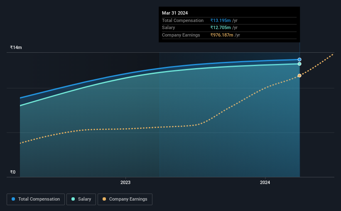341x211 pixels.
Task: Toggle the Company Earnings legend button
Action: tap(125, 199)
